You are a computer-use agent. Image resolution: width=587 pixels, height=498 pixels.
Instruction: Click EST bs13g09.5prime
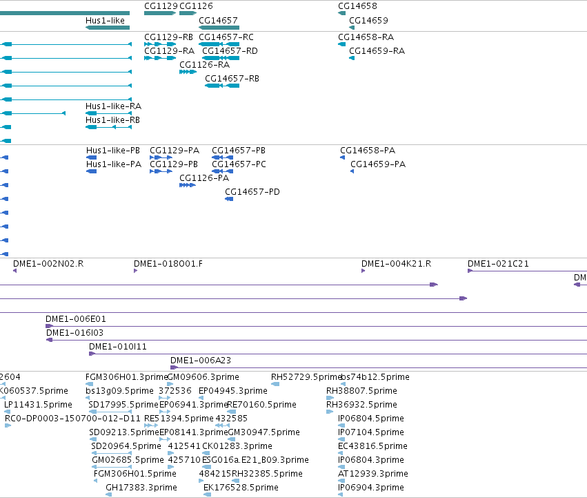point(88,398)
